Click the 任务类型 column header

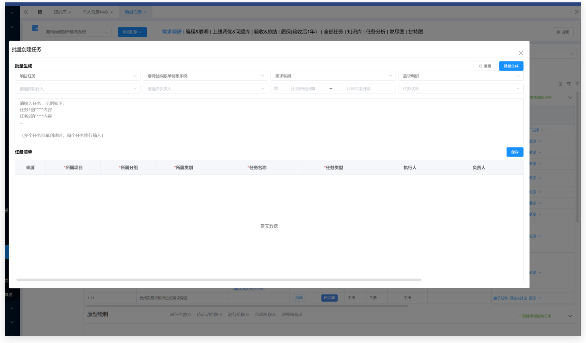click(334, 168)
